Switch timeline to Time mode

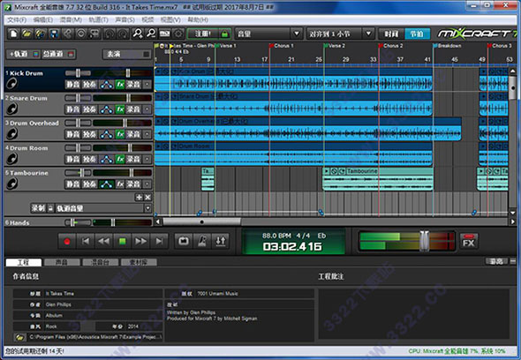pos(391,34)
